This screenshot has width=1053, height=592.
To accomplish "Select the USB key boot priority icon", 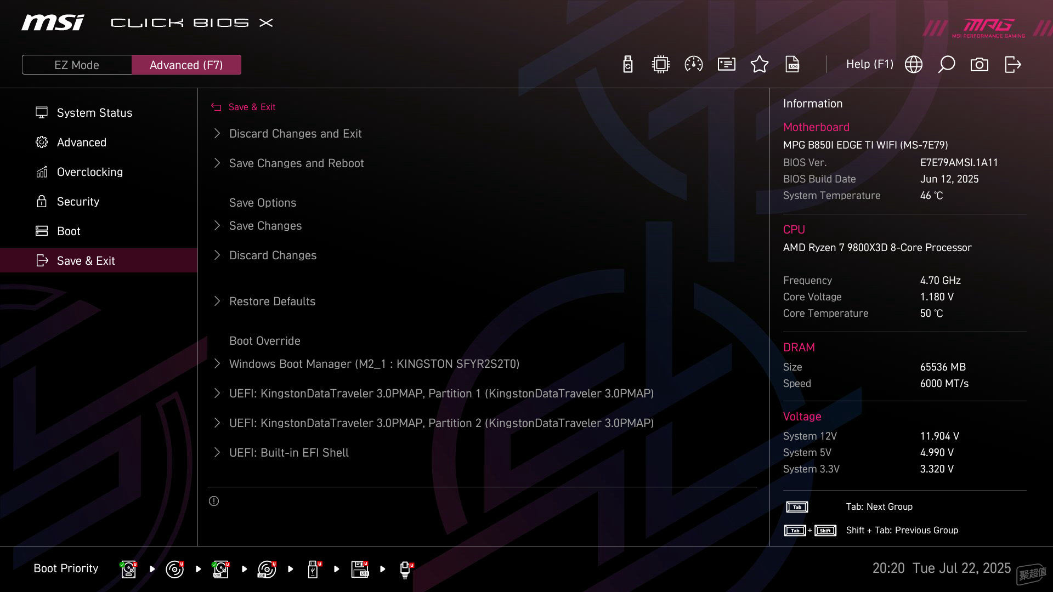I will 314,569.
